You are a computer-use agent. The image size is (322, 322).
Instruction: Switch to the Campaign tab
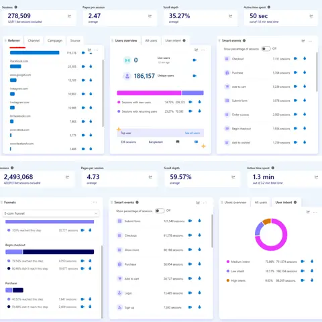(55, 41)
